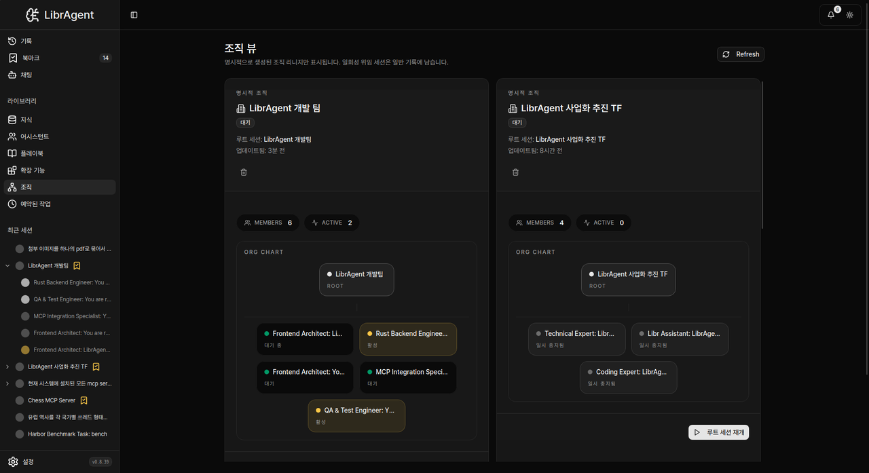This screenshot has width=869, height=473.
Task: Open Harbor Benchmark Task: bench session
Action: click(64, 434)
